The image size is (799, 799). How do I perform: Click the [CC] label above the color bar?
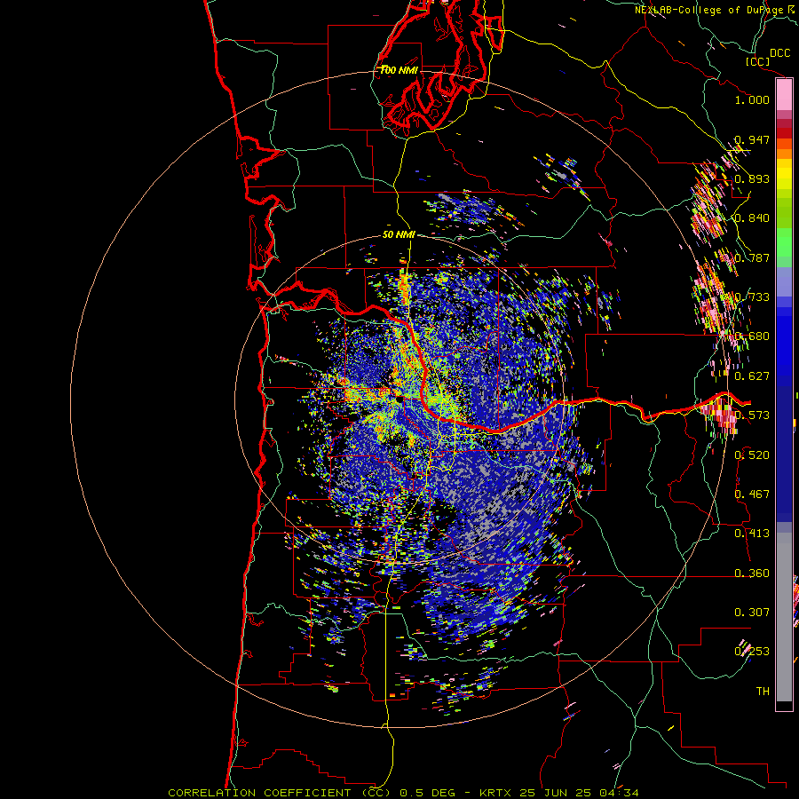[x=758, y=62]
